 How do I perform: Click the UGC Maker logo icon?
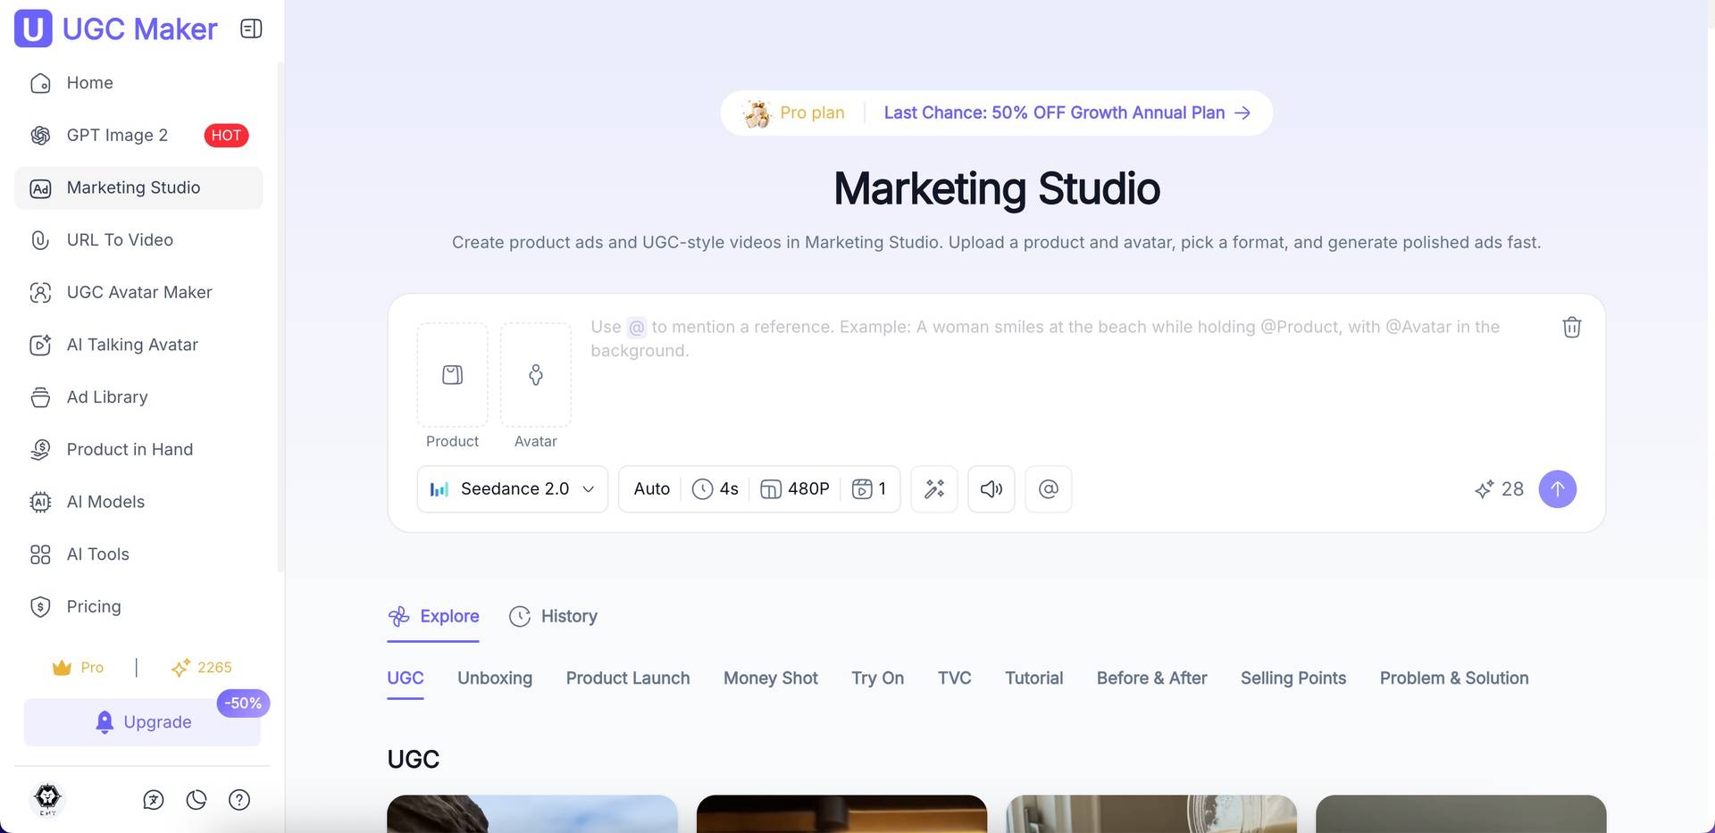coord(33,29)
